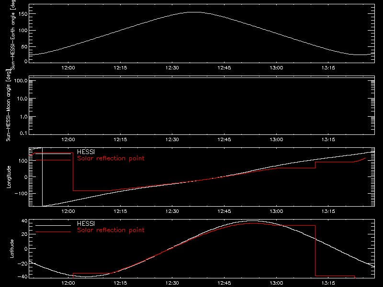Click 13:00 under the Longitude plot
The width and height of the screenshot is (383, 287).
coord(276,211)
